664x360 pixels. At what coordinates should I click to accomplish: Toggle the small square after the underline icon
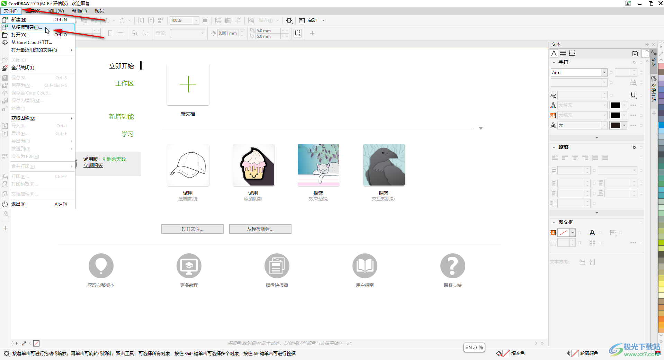coord(641,95)
